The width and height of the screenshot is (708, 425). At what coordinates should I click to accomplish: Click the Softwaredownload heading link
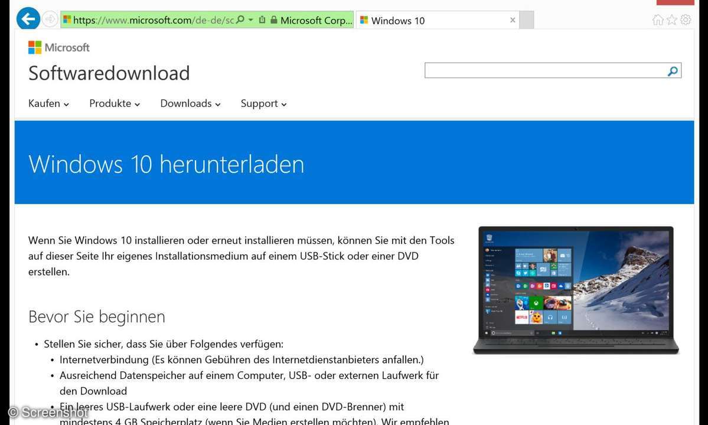(x=109, y=73)
